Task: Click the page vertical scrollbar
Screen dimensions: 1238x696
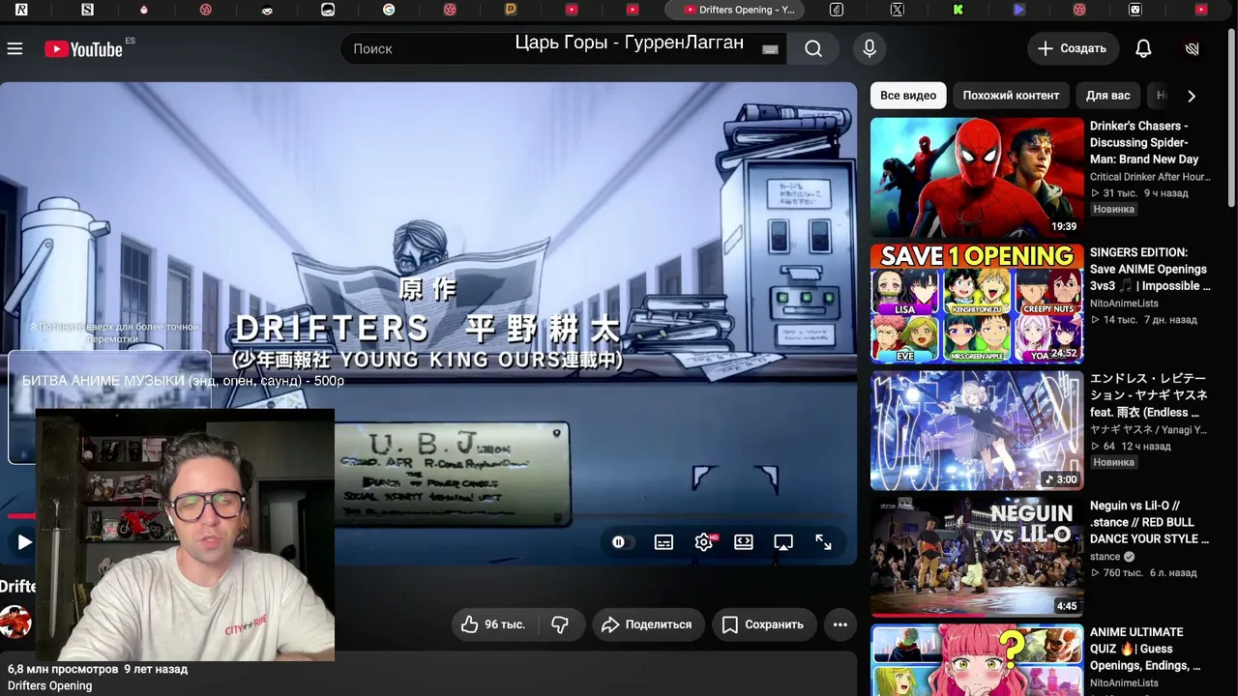Action: tap(1231, 116)
